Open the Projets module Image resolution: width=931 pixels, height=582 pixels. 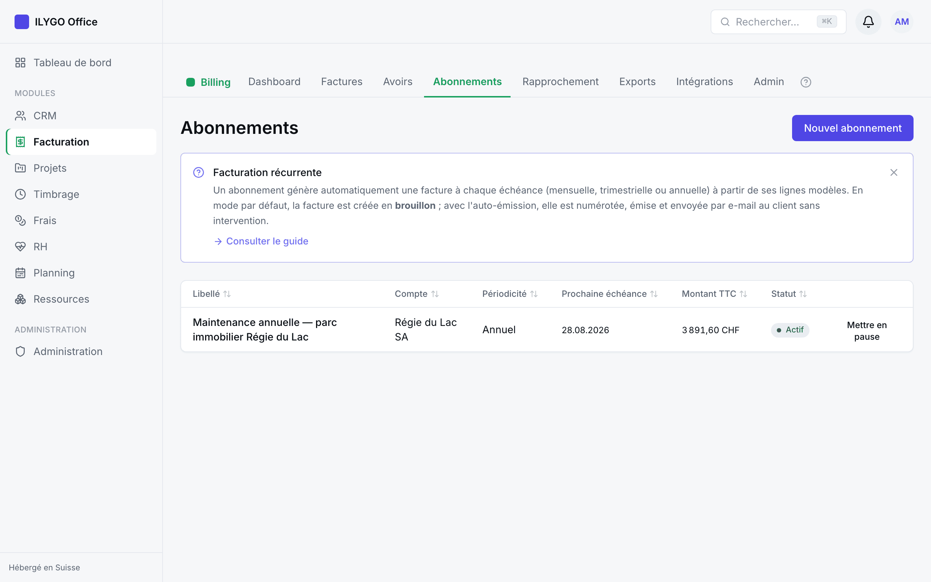pyautogui.click(x=81, y=168)
